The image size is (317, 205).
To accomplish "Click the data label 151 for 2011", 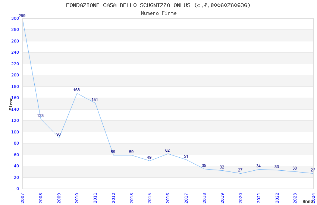I will click(95, 100).
